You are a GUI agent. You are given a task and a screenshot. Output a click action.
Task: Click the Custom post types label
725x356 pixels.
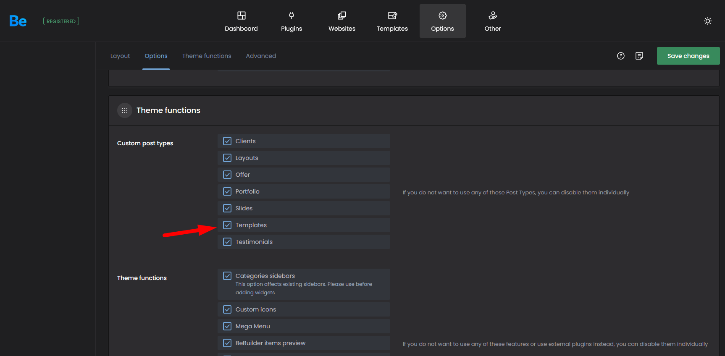(145, 143)
